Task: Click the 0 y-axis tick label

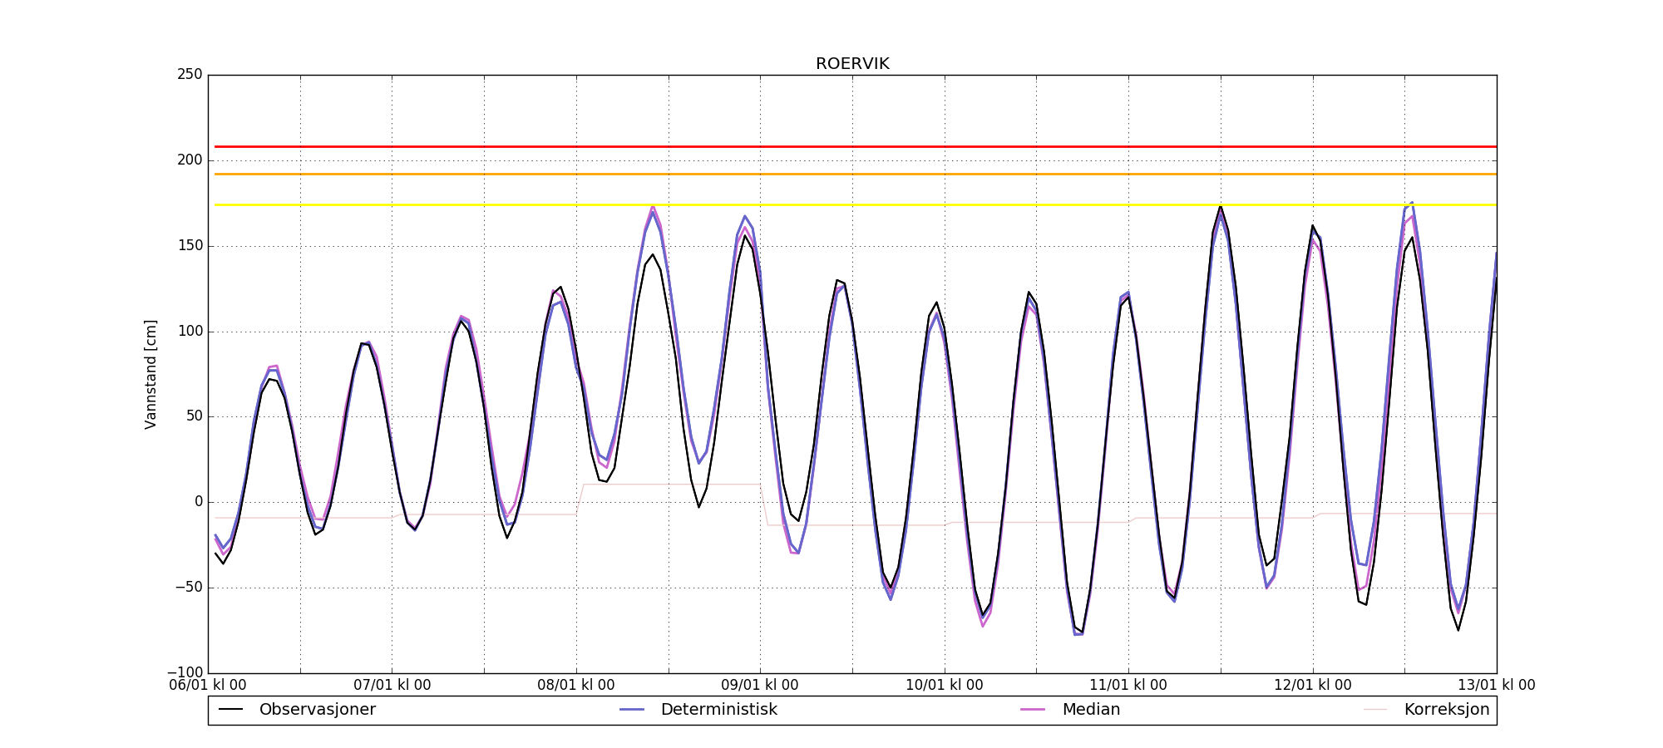Action: tap(198, 502)
